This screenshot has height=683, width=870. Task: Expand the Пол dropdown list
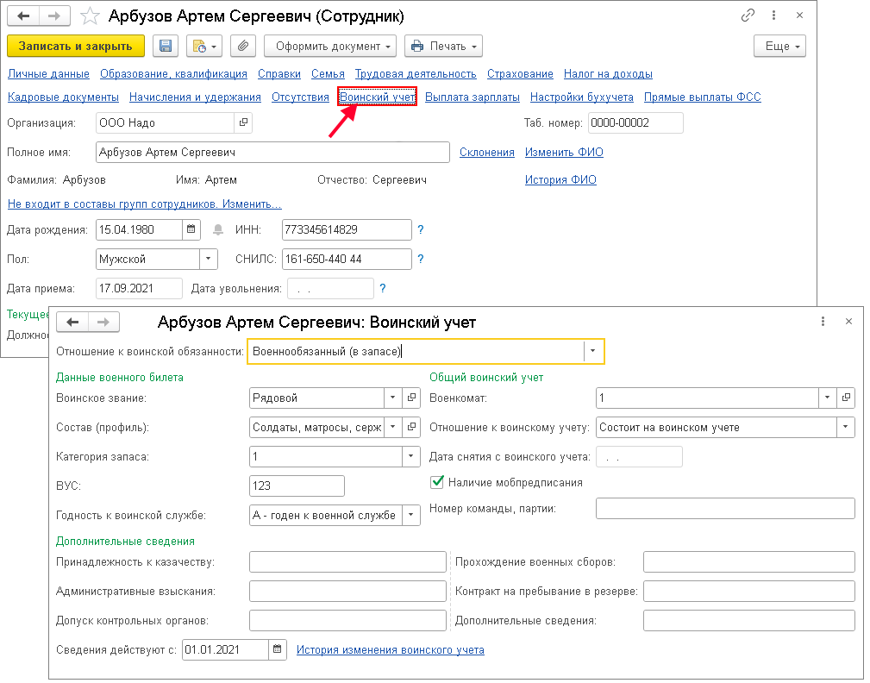210,260
